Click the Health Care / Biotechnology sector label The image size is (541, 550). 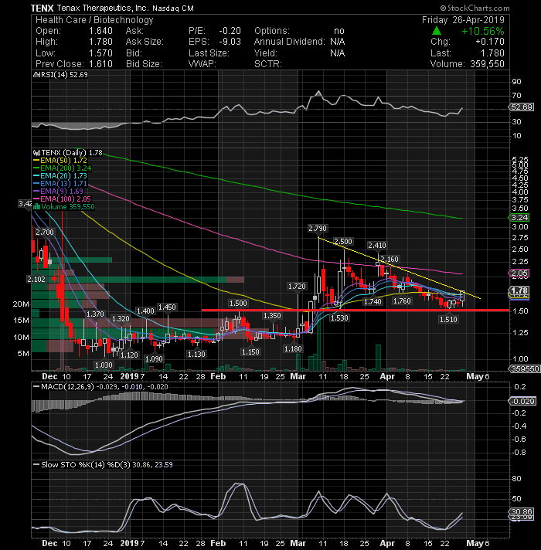94,20
